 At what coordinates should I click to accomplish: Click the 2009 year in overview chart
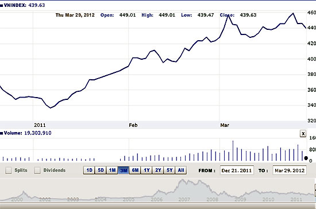click(240, 199)
